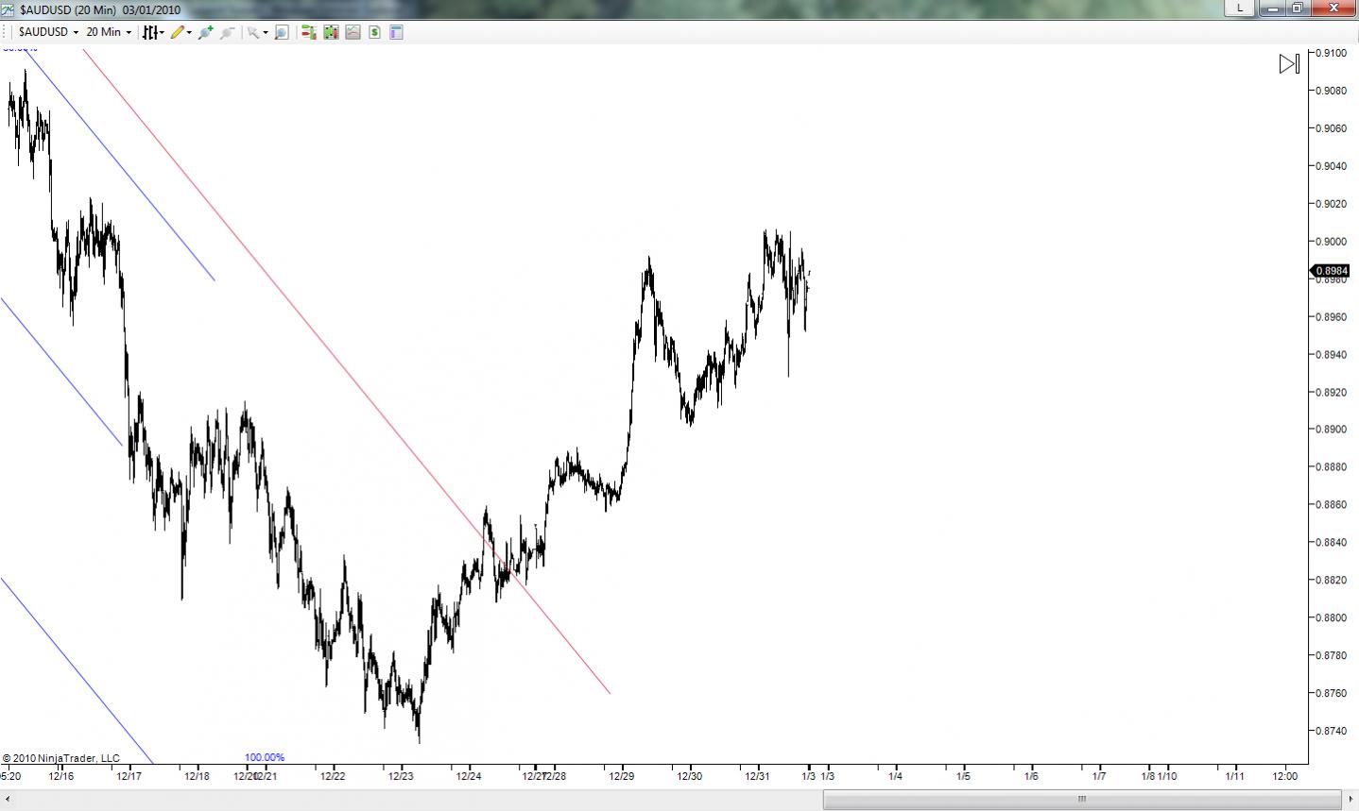Open the chart properties icon
1359x811 pixels.
[396, 32]
